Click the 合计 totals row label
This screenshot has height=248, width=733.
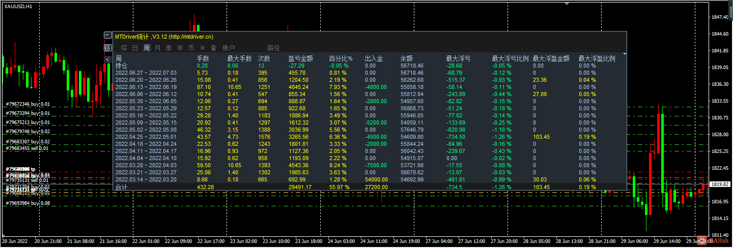(122, 188)
